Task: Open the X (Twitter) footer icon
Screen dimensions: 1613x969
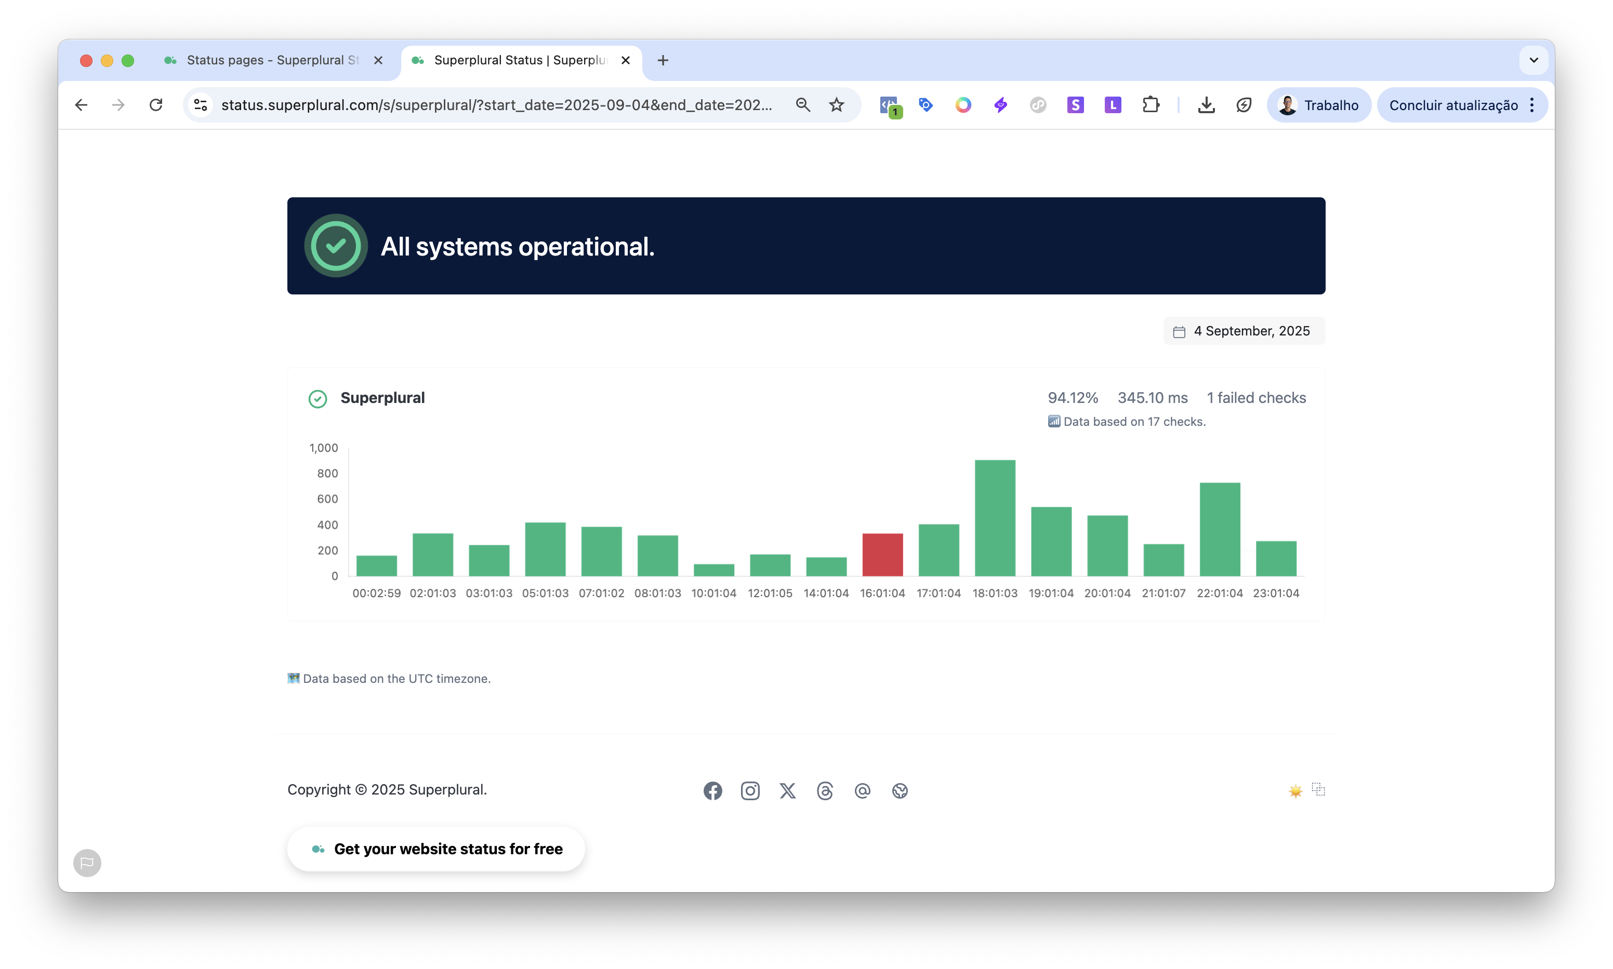Action: (x=787, y=791)
